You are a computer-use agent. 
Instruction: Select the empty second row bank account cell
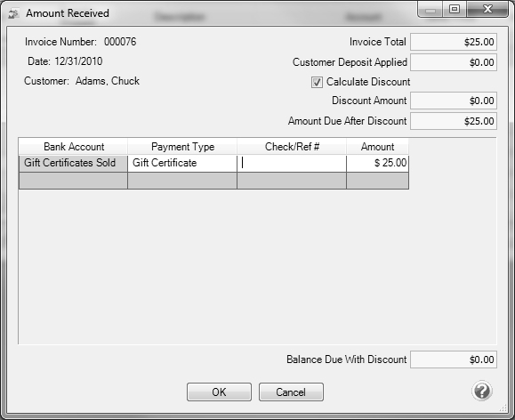point(73,181)
